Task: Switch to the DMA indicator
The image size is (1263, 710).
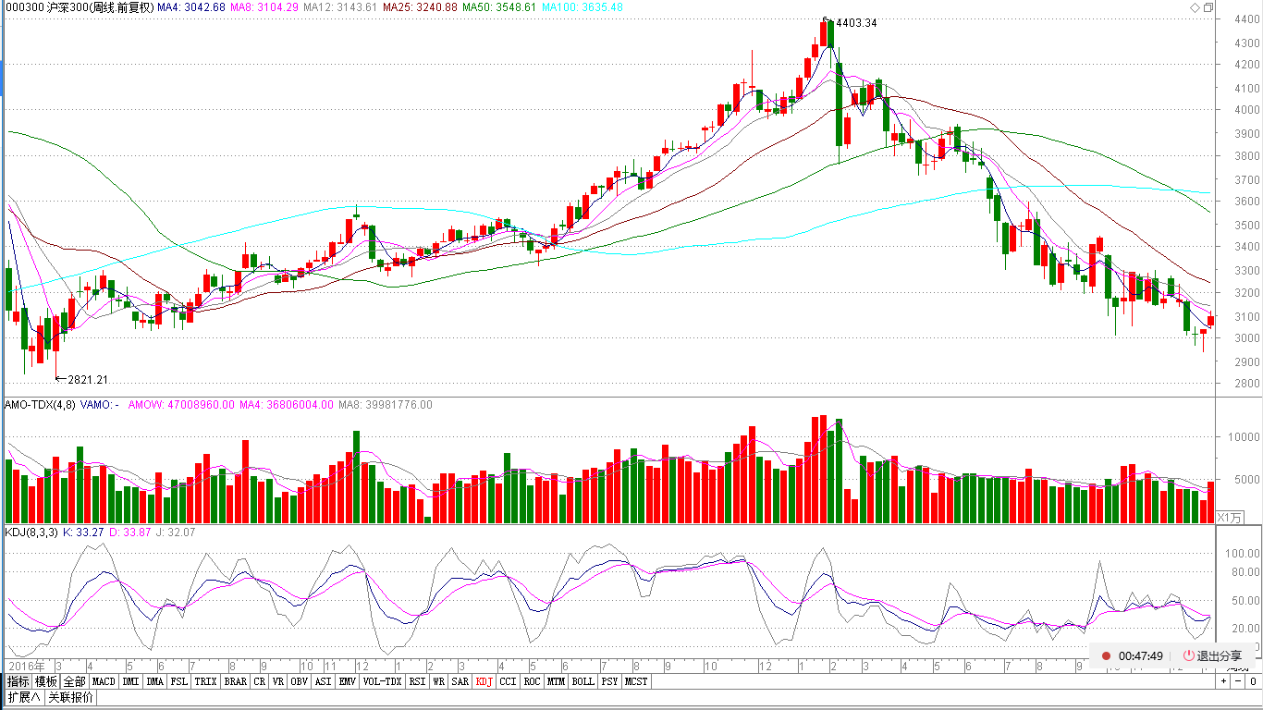Action: point(155,681)
